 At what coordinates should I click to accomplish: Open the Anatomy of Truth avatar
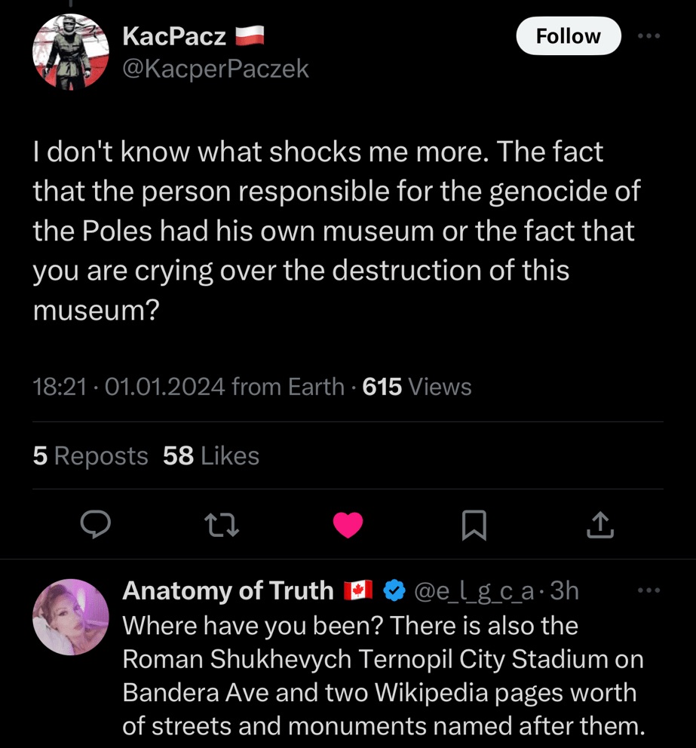(71, 616)
